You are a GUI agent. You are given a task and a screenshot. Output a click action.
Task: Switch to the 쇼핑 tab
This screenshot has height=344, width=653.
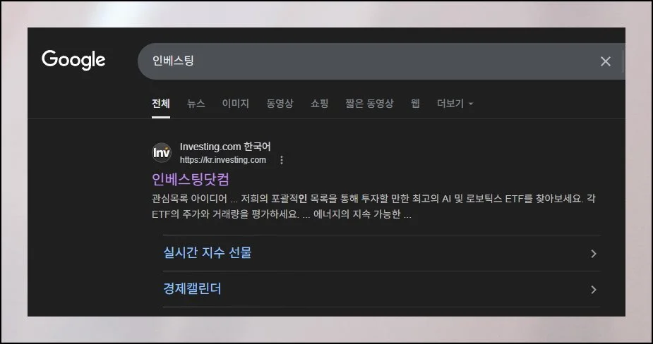[319, 104]
